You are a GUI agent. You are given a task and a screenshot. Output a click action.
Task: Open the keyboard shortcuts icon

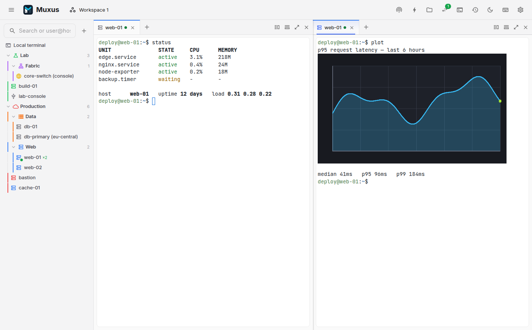coord(505,10)
